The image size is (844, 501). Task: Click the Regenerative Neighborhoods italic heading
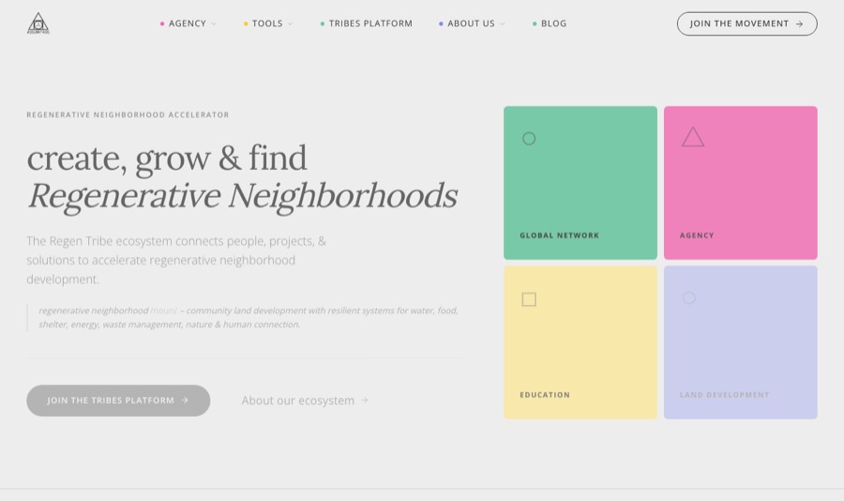(x=243, y=196)
